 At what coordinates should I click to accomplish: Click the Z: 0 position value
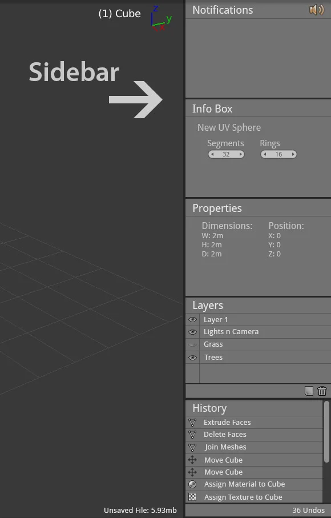pyautogui.click(x=275, y=254)
